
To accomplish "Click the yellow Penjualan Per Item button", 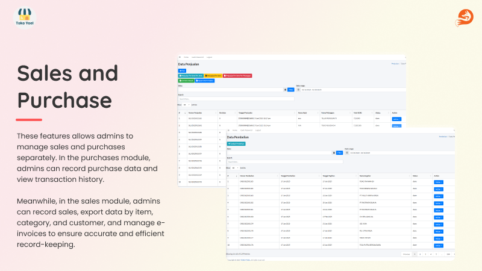I will point(214,76).
